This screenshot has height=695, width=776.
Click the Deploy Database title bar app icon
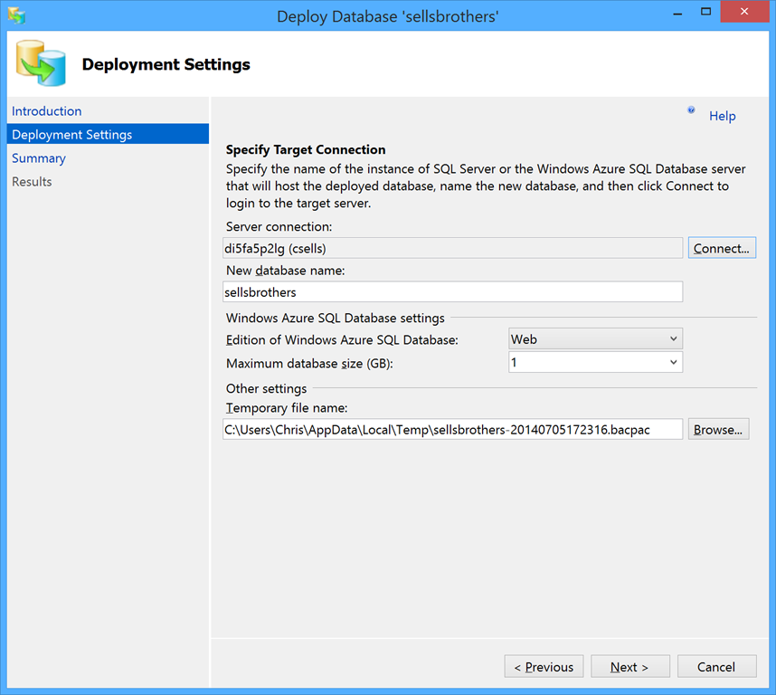17,16
